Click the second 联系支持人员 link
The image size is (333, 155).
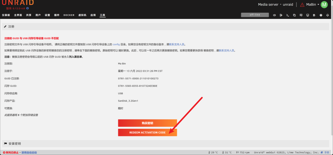coord(226,50)
